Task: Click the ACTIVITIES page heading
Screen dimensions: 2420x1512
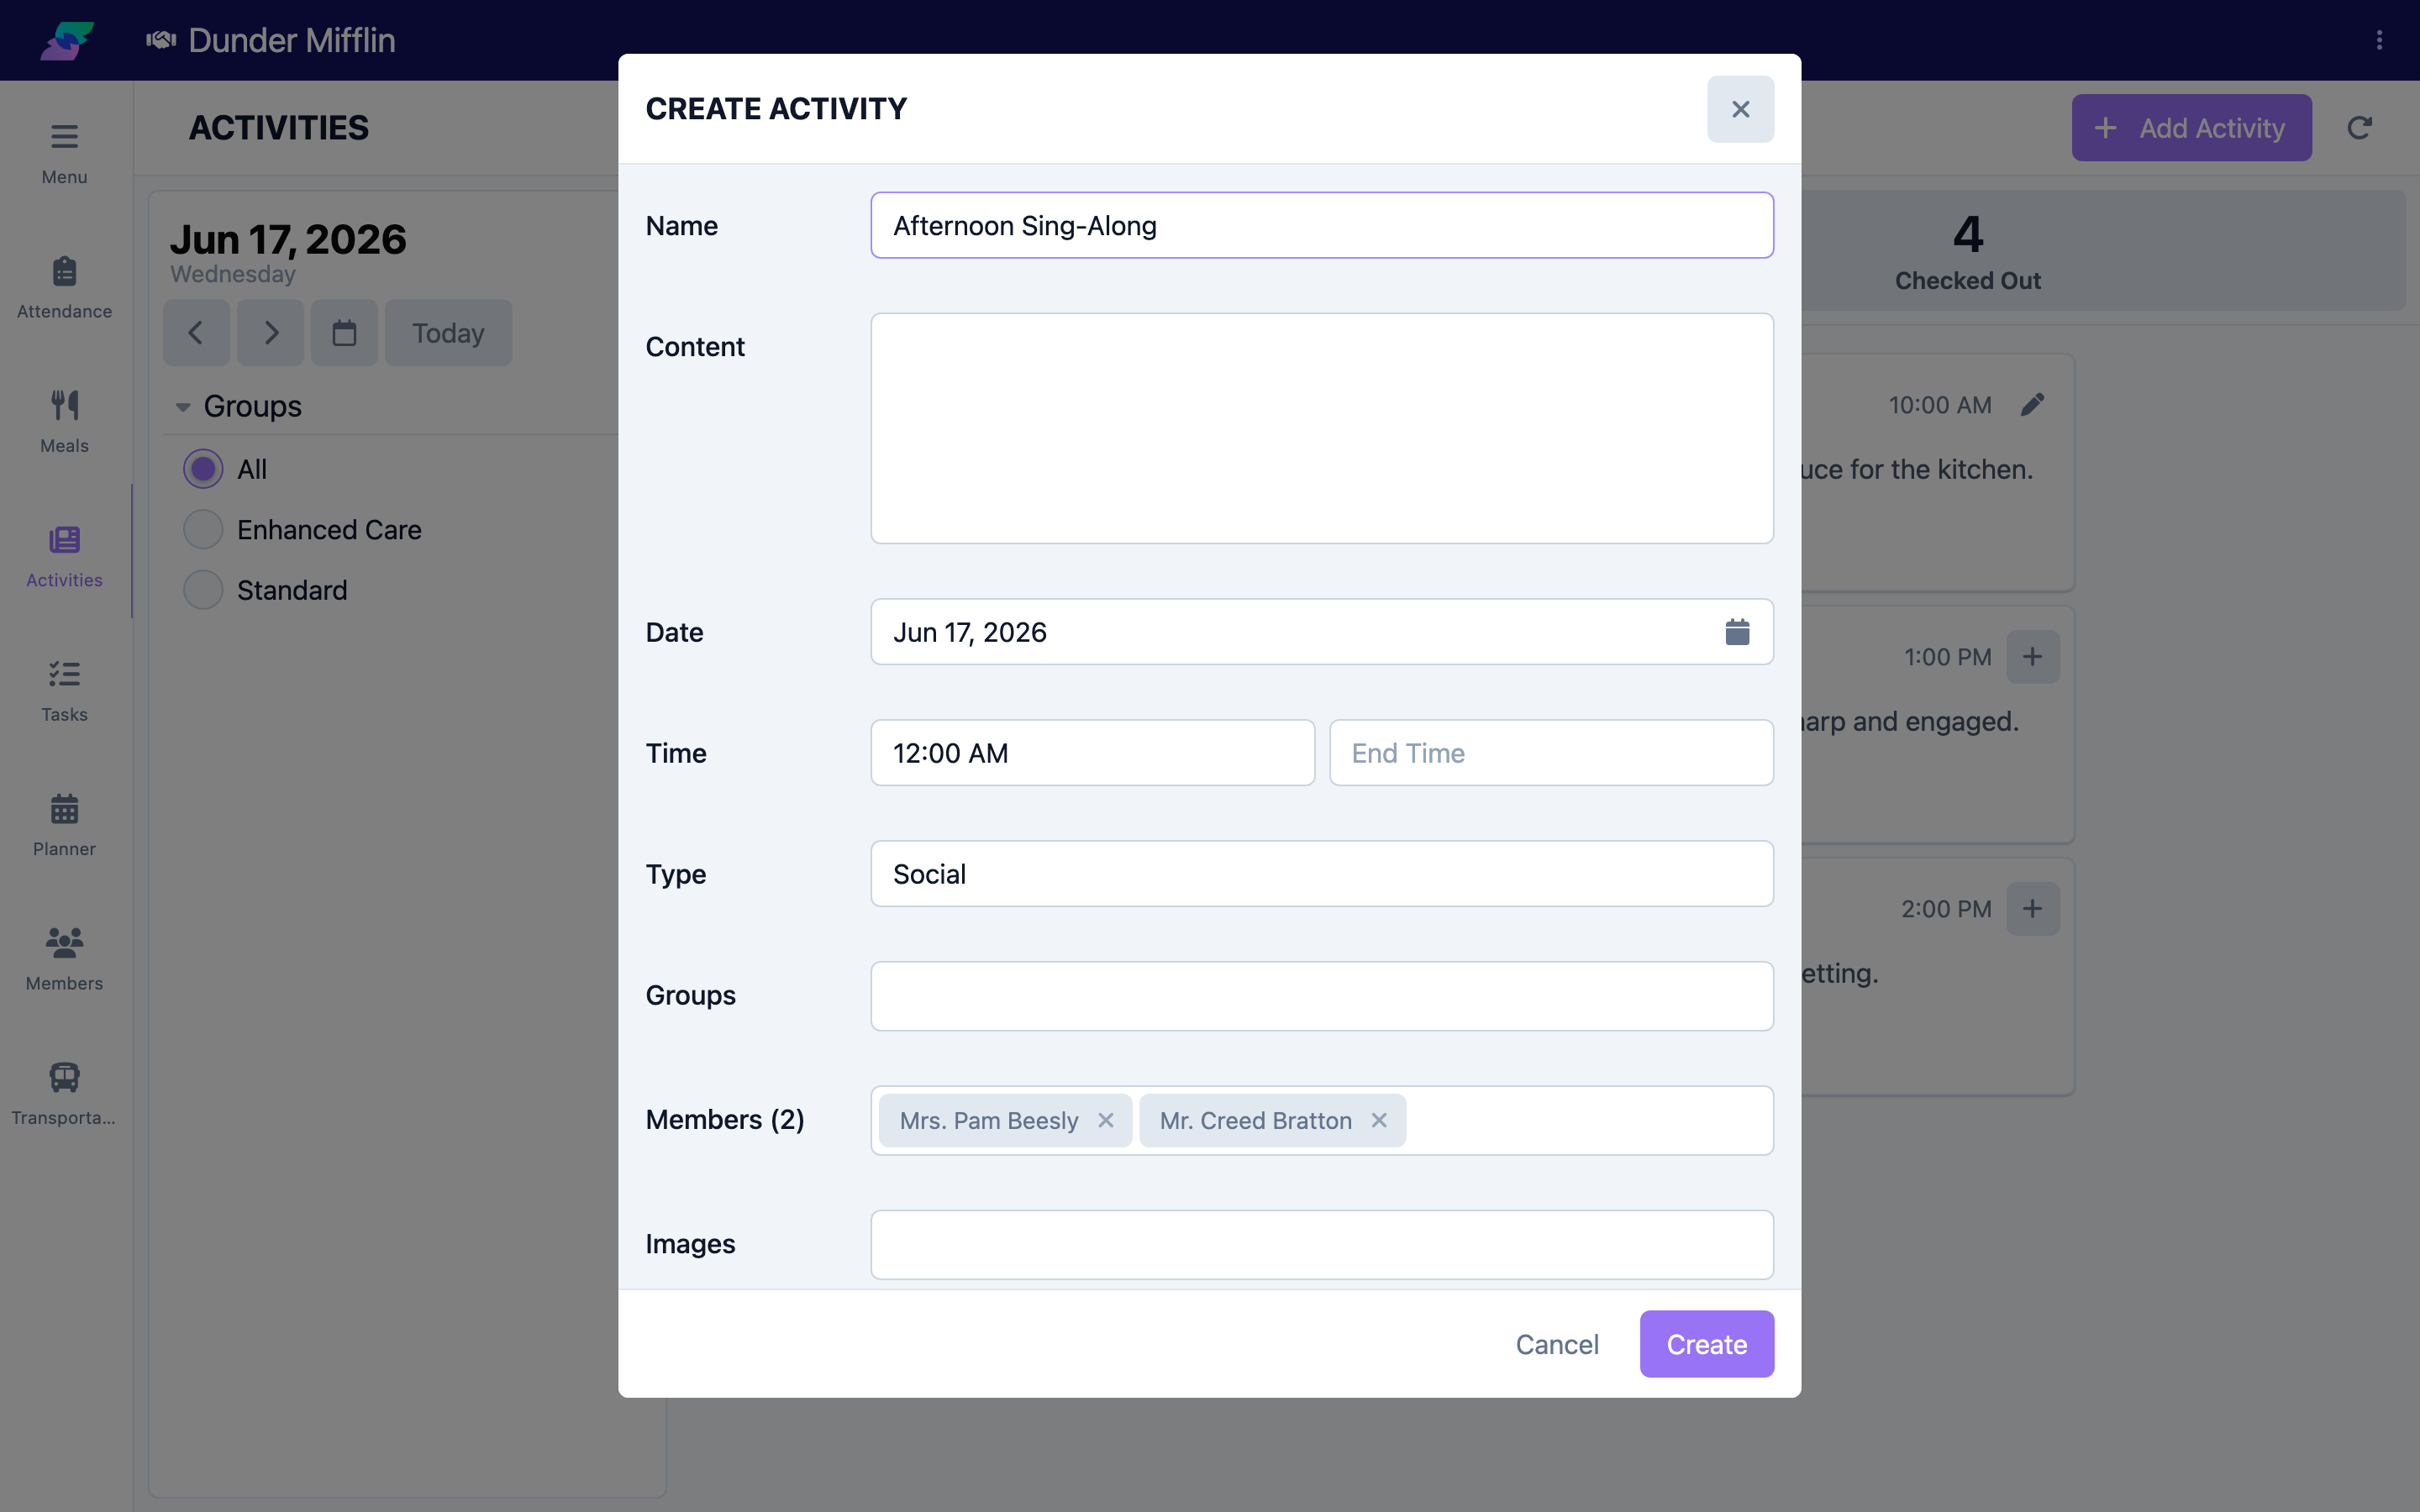Action: (279, 128)
